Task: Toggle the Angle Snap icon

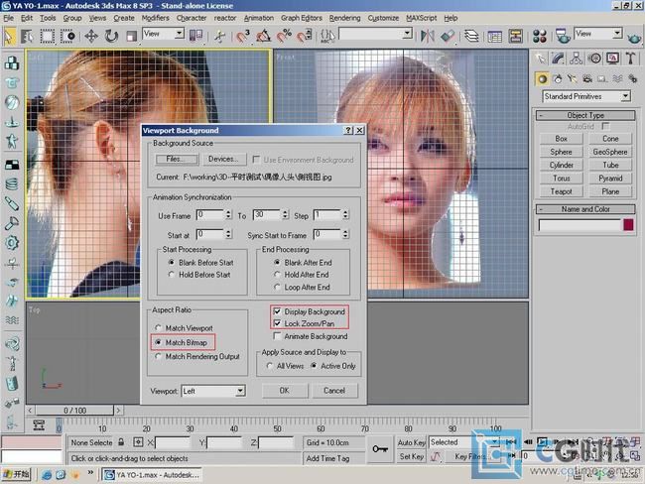Action: click(263, 36)
